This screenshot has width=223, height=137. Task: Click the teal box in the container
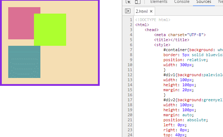[x=24, y=62]
